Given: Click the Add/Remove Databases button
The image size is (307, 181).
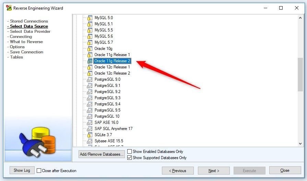Looking at the screenshot, I should pos(102,154).
